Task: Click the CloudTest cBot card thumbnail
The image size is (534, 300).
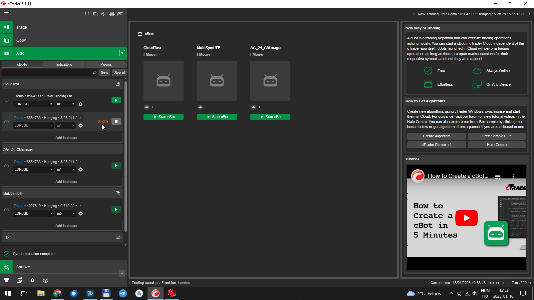Action: click(164, 81)
